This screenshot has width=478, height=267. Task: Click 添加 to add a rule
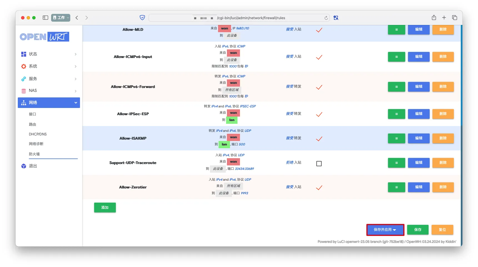pyautogui.click(x=105, y=208)
